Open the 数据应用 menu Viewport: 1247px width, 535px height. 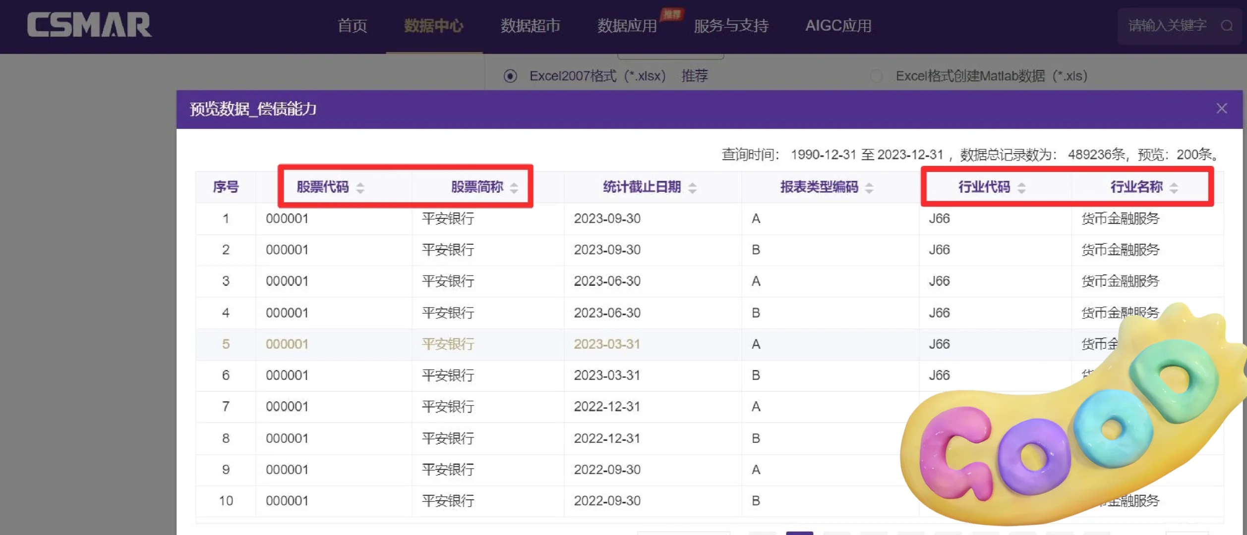point(627,26)
